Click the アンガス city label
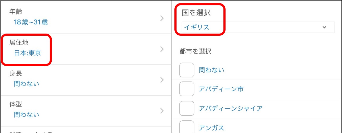This screenshot has height=133, width=342. point(211,128)
